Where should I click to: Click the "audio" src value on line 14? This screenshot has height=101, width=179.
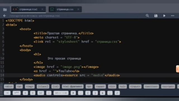(98, 75)
